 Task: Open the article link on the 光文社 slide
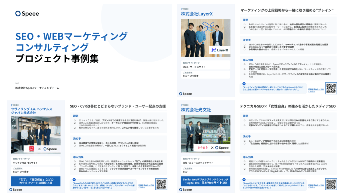tap(316, 186)
